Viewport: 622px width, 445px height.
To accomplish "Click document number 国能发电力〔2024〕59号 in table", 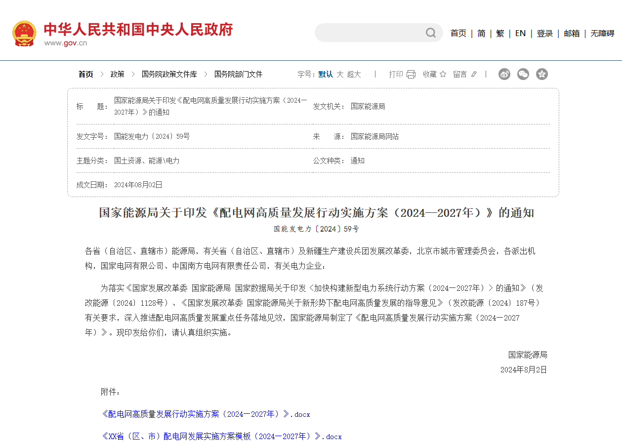I will click(x=152, y=136).
